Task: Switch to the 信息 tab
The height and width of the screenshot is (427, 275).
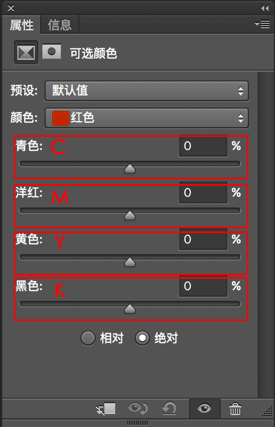Action: (60, 25)
